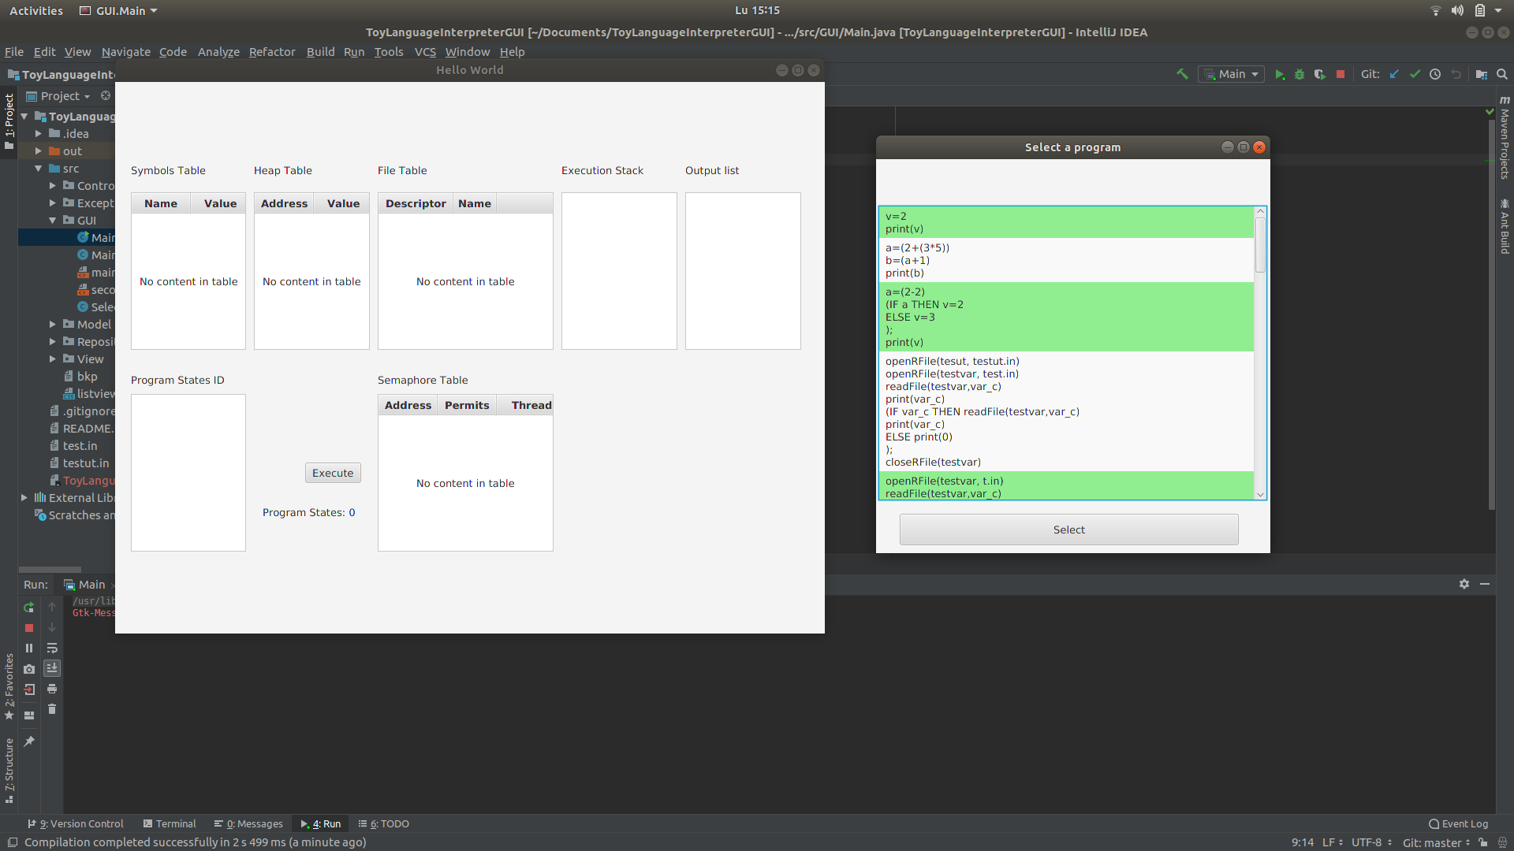Screen dimensions: 1514x851
Task: Toggle scroll to end in console
Action: click(x=52, y=668)
